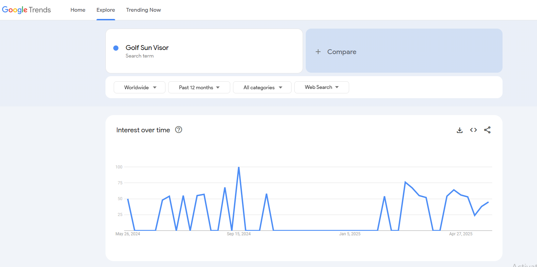Open the Worldwide region dropdown
537x267 pixels.
[x=140, y=87]
